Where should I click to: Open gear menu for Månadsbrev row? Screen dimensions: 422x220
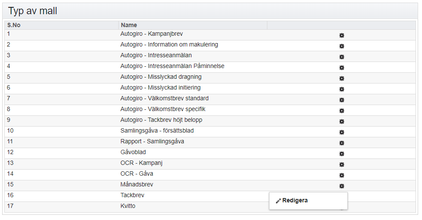pyautogui.click(x=342, y=186)
